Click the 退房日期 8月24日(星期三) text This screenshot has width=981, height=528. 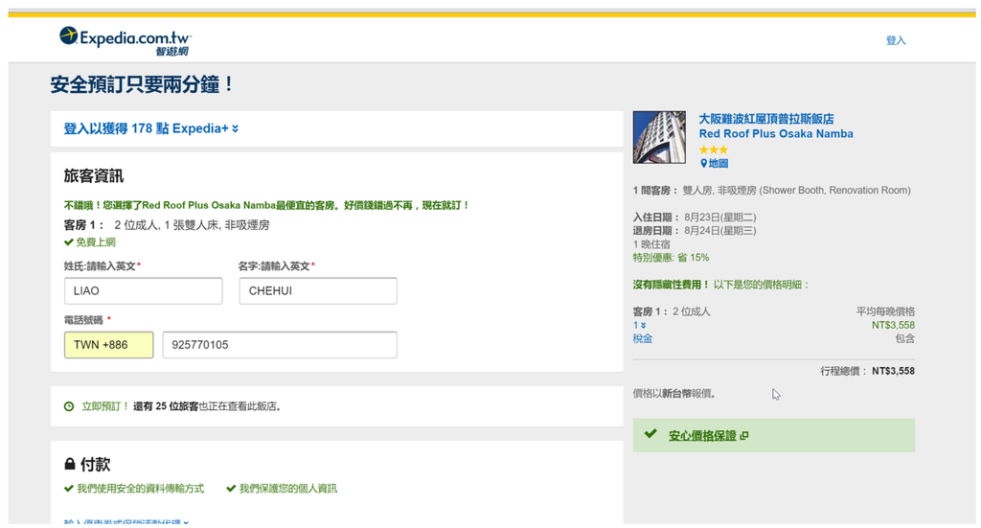[695, 231]
